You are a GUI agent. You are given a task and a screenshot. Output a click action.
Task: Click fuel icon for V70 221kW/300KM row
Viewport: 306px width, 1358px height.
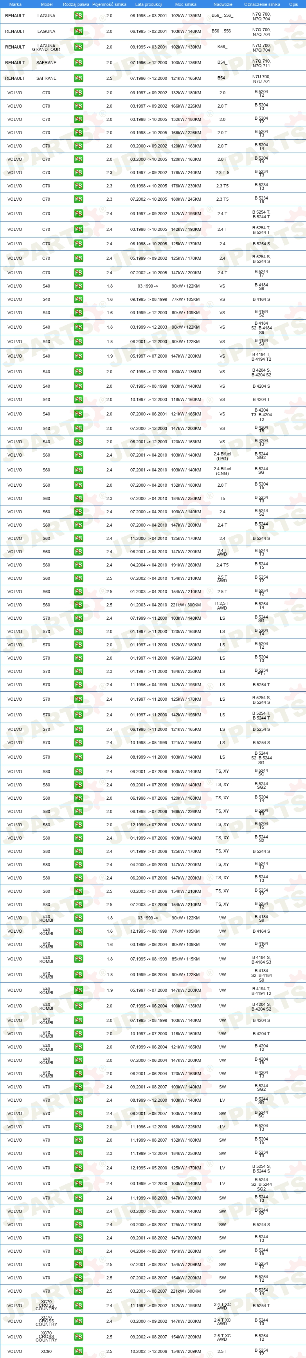pyautogui.click(x=78, y=1291)
